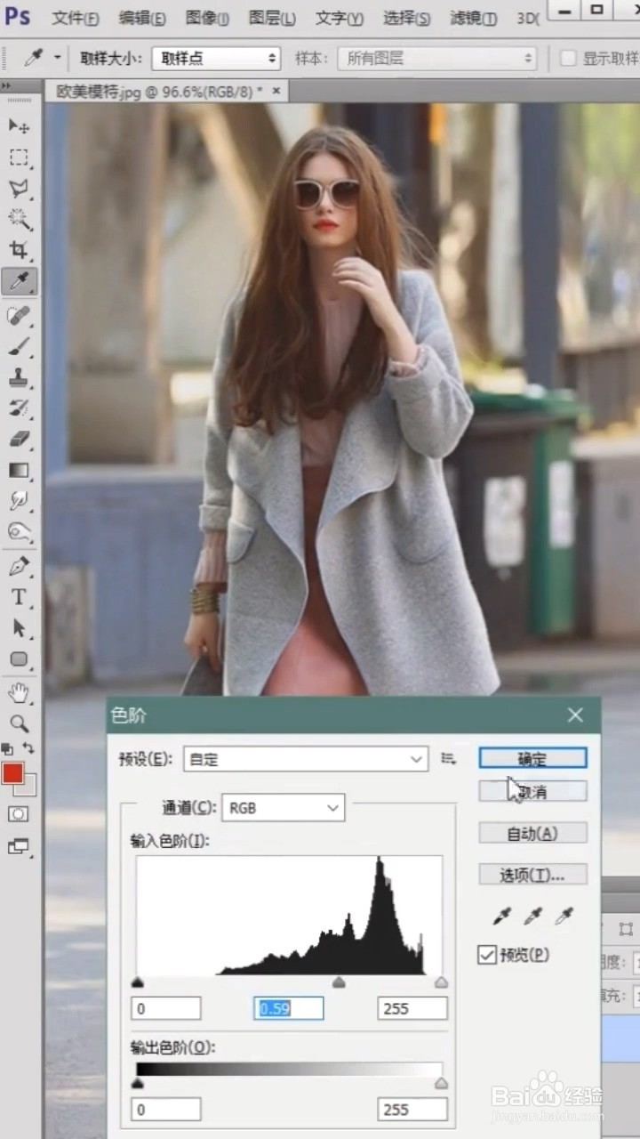This screenshot has height=1139, width=640.
Task: Open the 图层 menu
Action: click(x=272, y=18)
